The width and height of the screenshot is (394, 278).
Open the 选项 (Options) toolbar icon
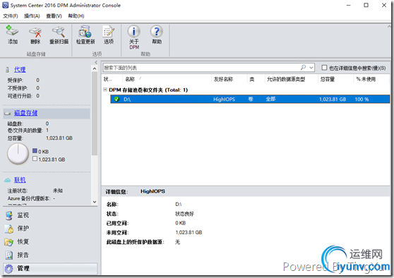[109, 32]
